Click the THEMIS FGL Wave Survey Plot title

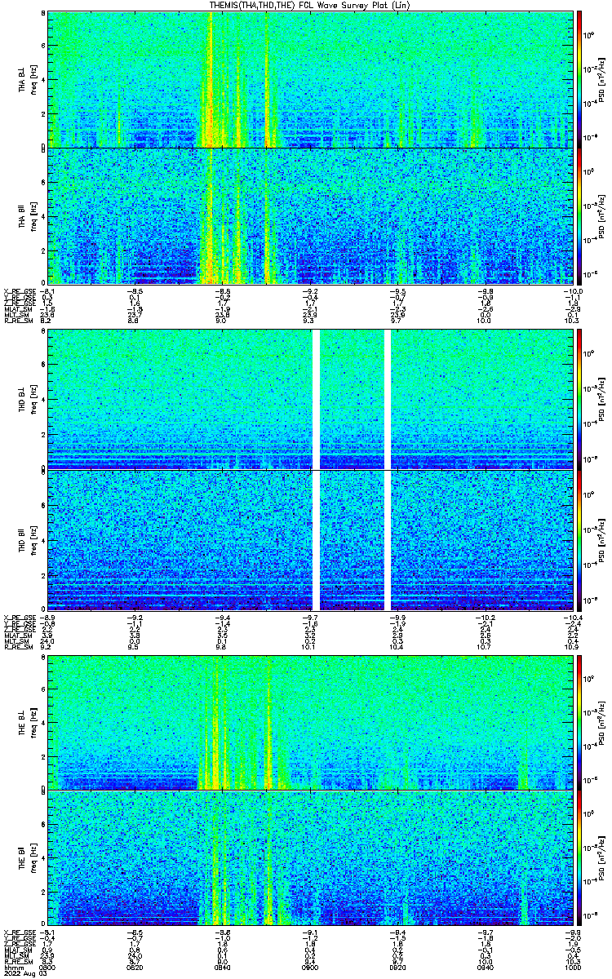coord(308,5)
